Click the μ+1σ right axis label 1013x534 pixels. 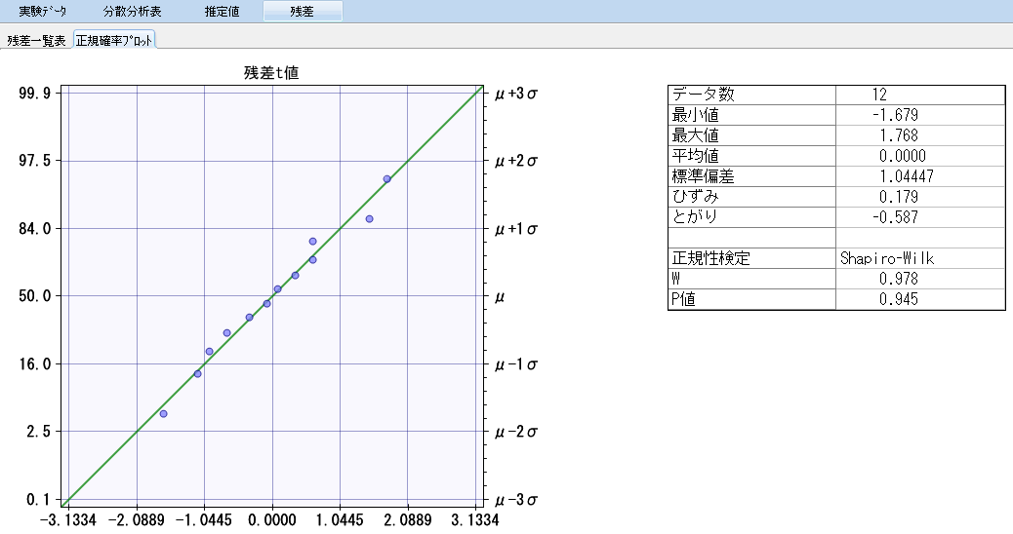(516, 229)
